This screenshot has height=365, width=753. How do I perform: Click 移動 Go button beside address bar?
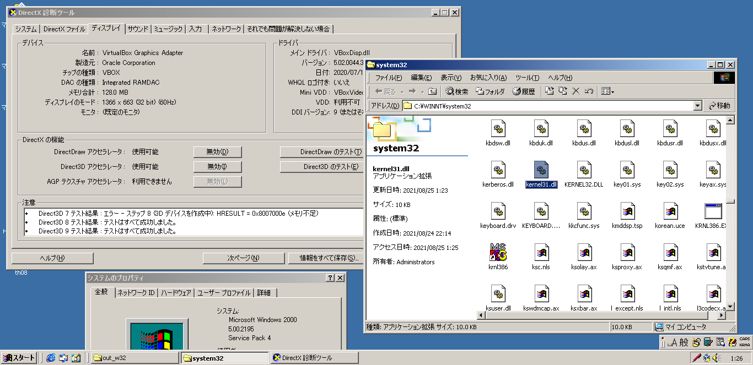[x=719, y=106]
